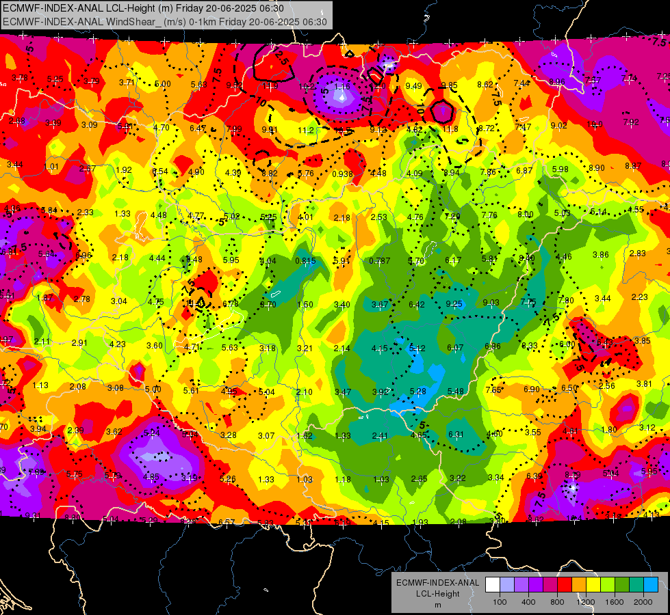Image resolution: width=670 pixels, height=615 pixels.
Task: Click the wind shear value "3.62"
Action: click(x=114, y=431)
